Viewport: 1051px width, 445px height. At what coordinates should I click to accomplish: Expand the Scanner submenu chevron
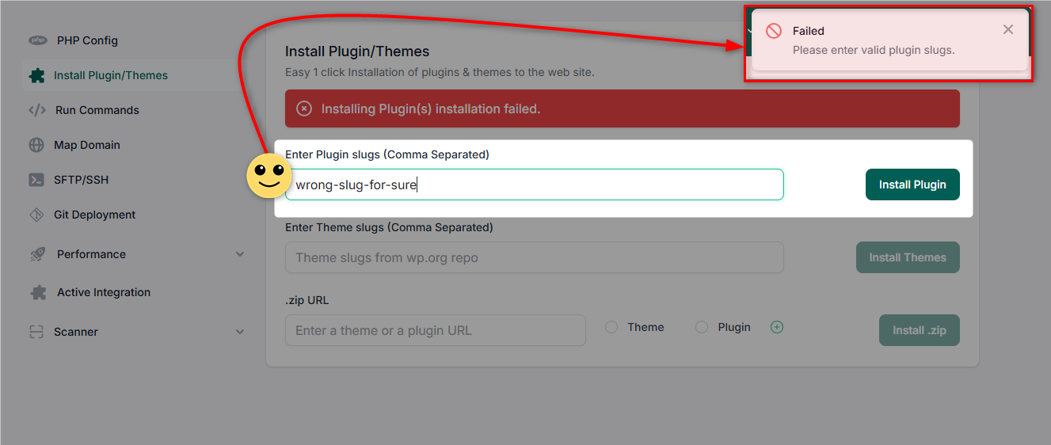(x=240, y=332)
